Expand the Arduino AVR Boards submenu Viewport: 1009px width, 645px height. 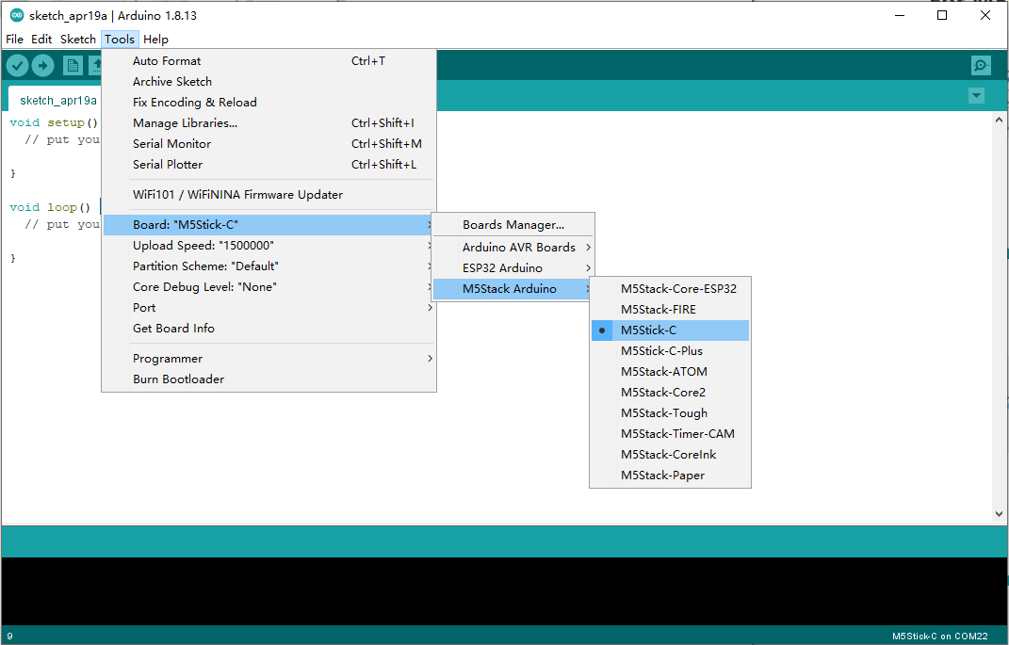pyautogui.click(x=513, y=248)
